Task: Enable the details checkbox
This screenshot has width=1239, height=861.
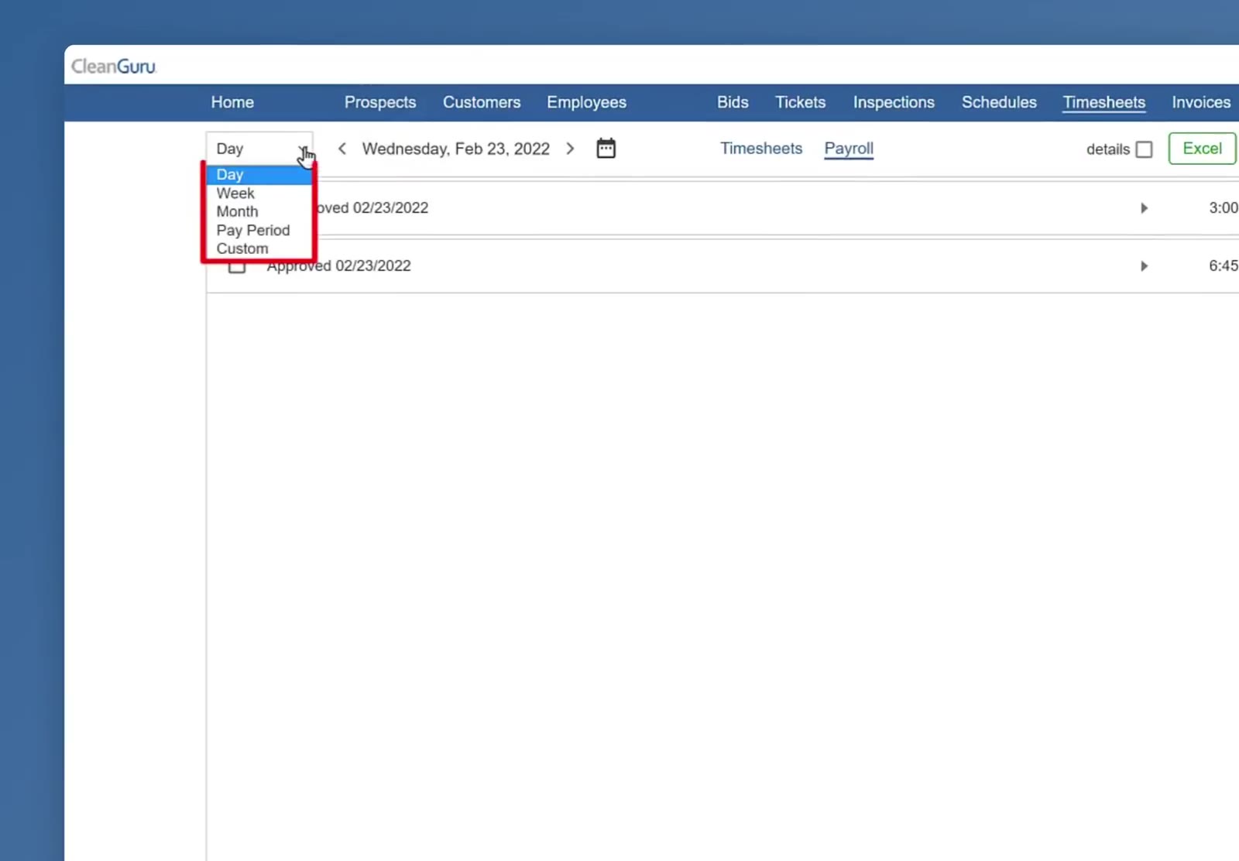Action: click(1144, 149)
